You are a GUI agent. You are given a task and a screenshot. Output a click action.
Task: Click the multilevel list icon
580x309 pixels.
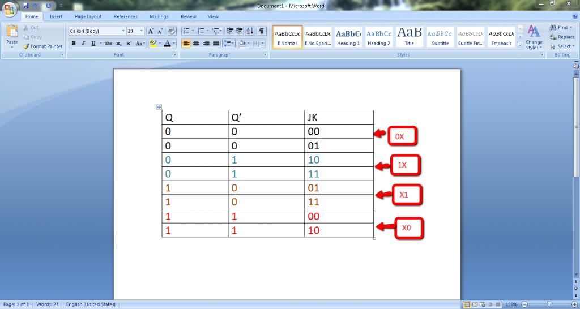click(x=215, y=31)
